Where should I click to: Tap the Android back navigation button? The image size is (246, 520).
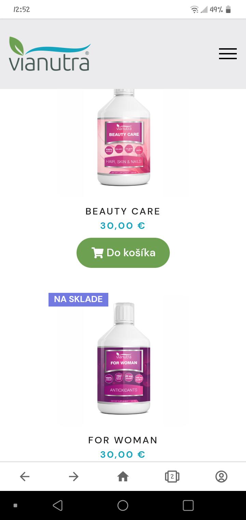coord(58,505)
